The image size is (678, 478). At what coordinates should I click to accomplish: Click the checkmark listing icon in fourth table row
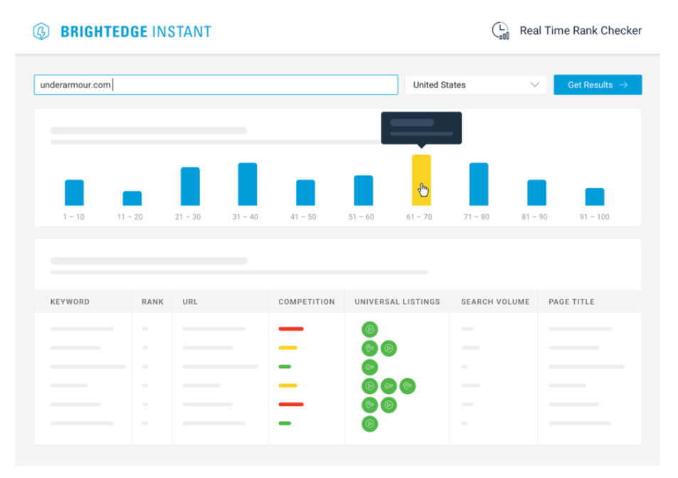tap(388, 386)
